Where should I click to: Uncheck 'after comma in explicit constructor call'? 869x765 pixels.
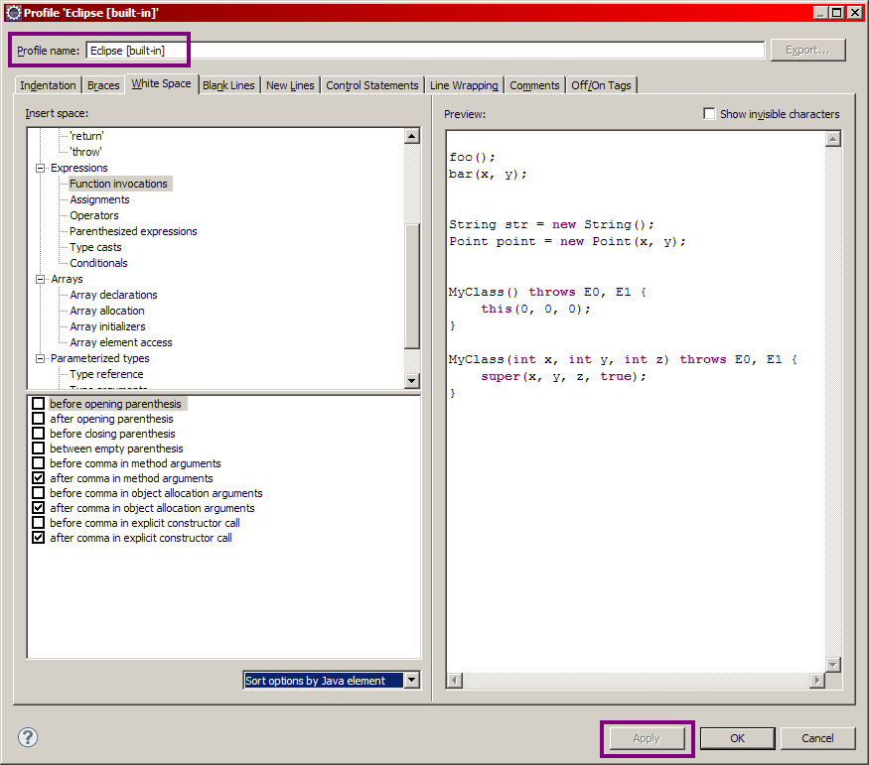(38, 537)
